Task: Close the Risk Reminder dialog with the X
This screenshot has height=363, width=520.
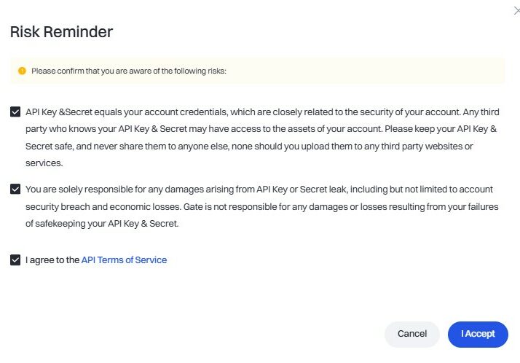Action: (516, 11)
